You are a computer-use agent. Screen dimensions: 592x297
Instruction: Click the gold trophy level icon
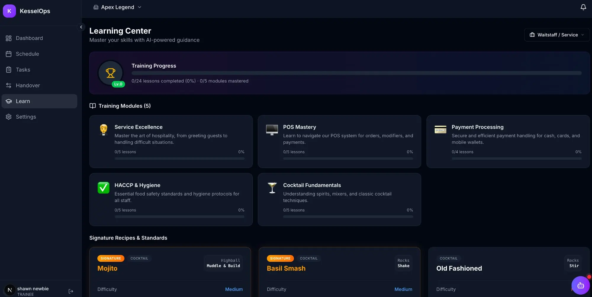[111, 73]
